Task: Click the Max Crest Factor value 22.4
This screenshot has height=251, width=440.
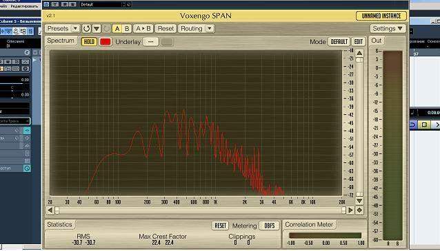Action: [x=163, y=242]
